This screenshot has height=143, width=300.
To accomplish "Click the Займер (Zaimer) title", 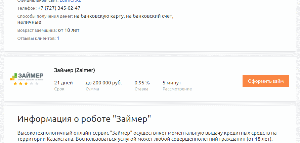I will pos(75,70).
